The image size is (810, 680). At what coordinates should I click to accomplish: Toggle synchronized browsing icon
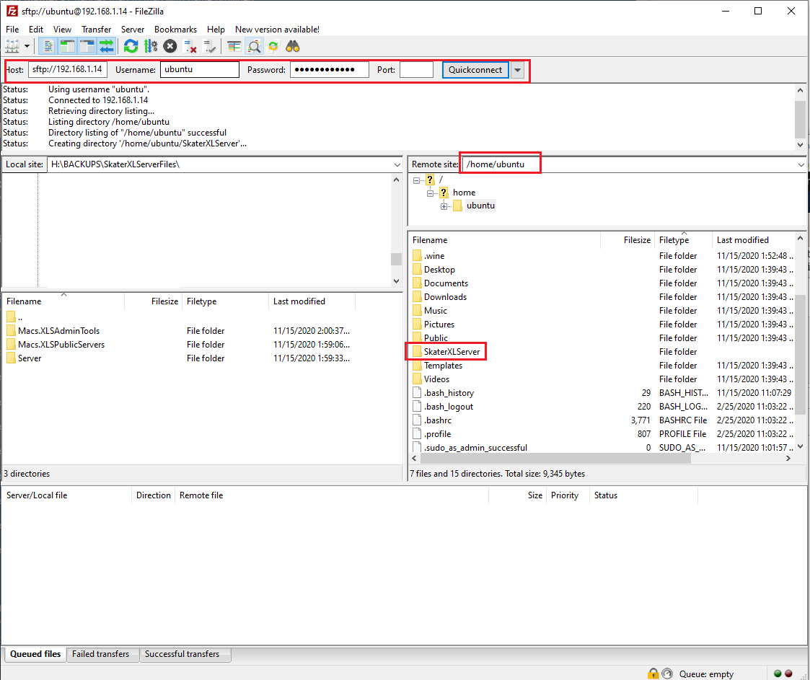tap(273, 46)
